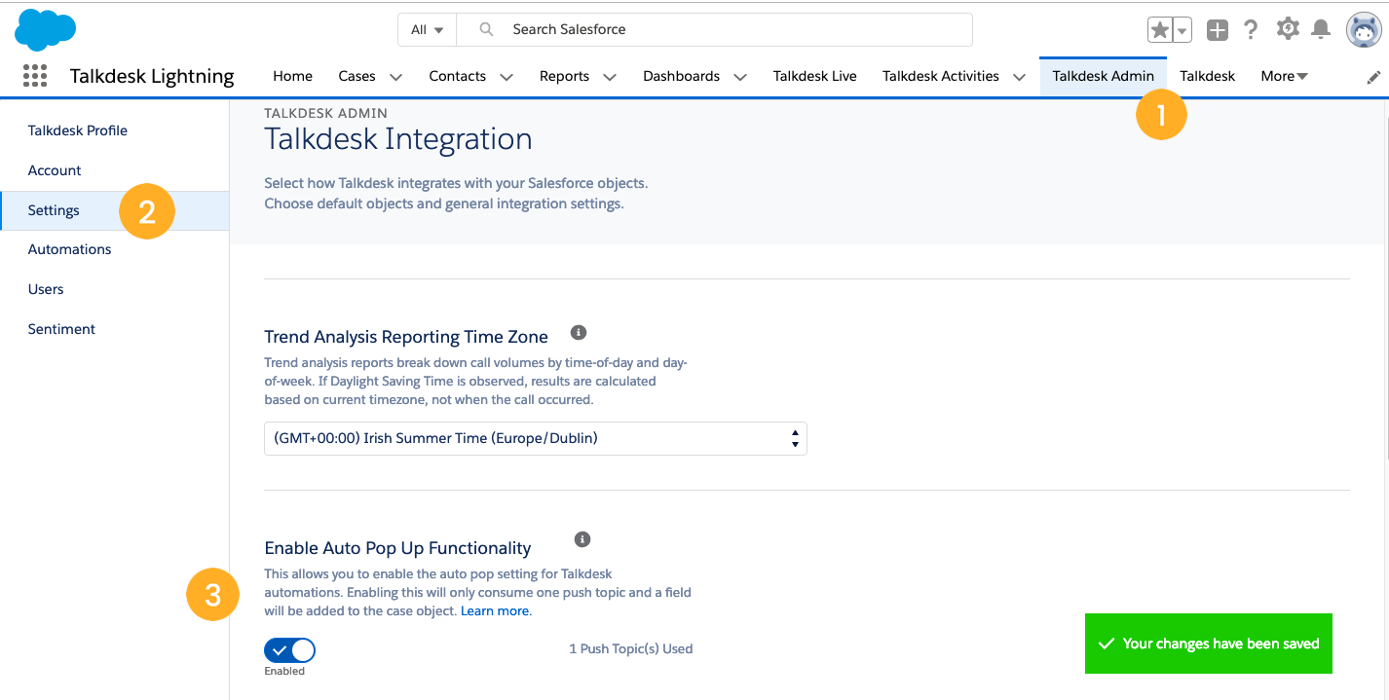Open the Reports tab
1389x700 pixels.
coord(564,76)
